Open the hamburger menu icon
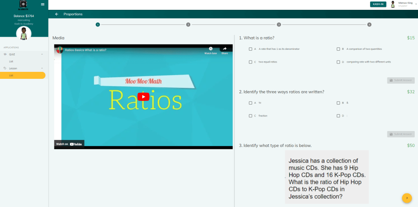 tap(42, 4)
